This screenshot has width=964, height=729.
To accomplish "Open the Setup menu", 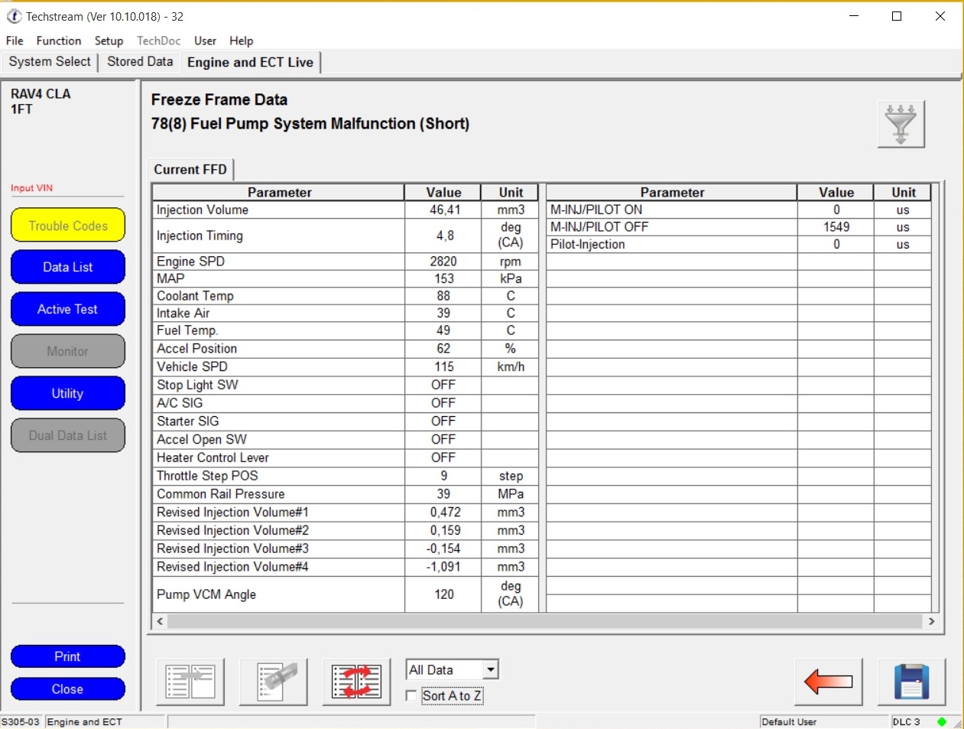I will click(109, 41).
